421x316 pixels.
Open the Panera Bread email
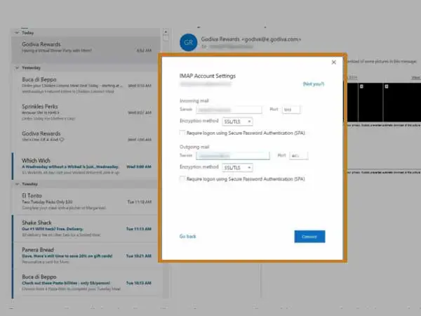[86, 256]
